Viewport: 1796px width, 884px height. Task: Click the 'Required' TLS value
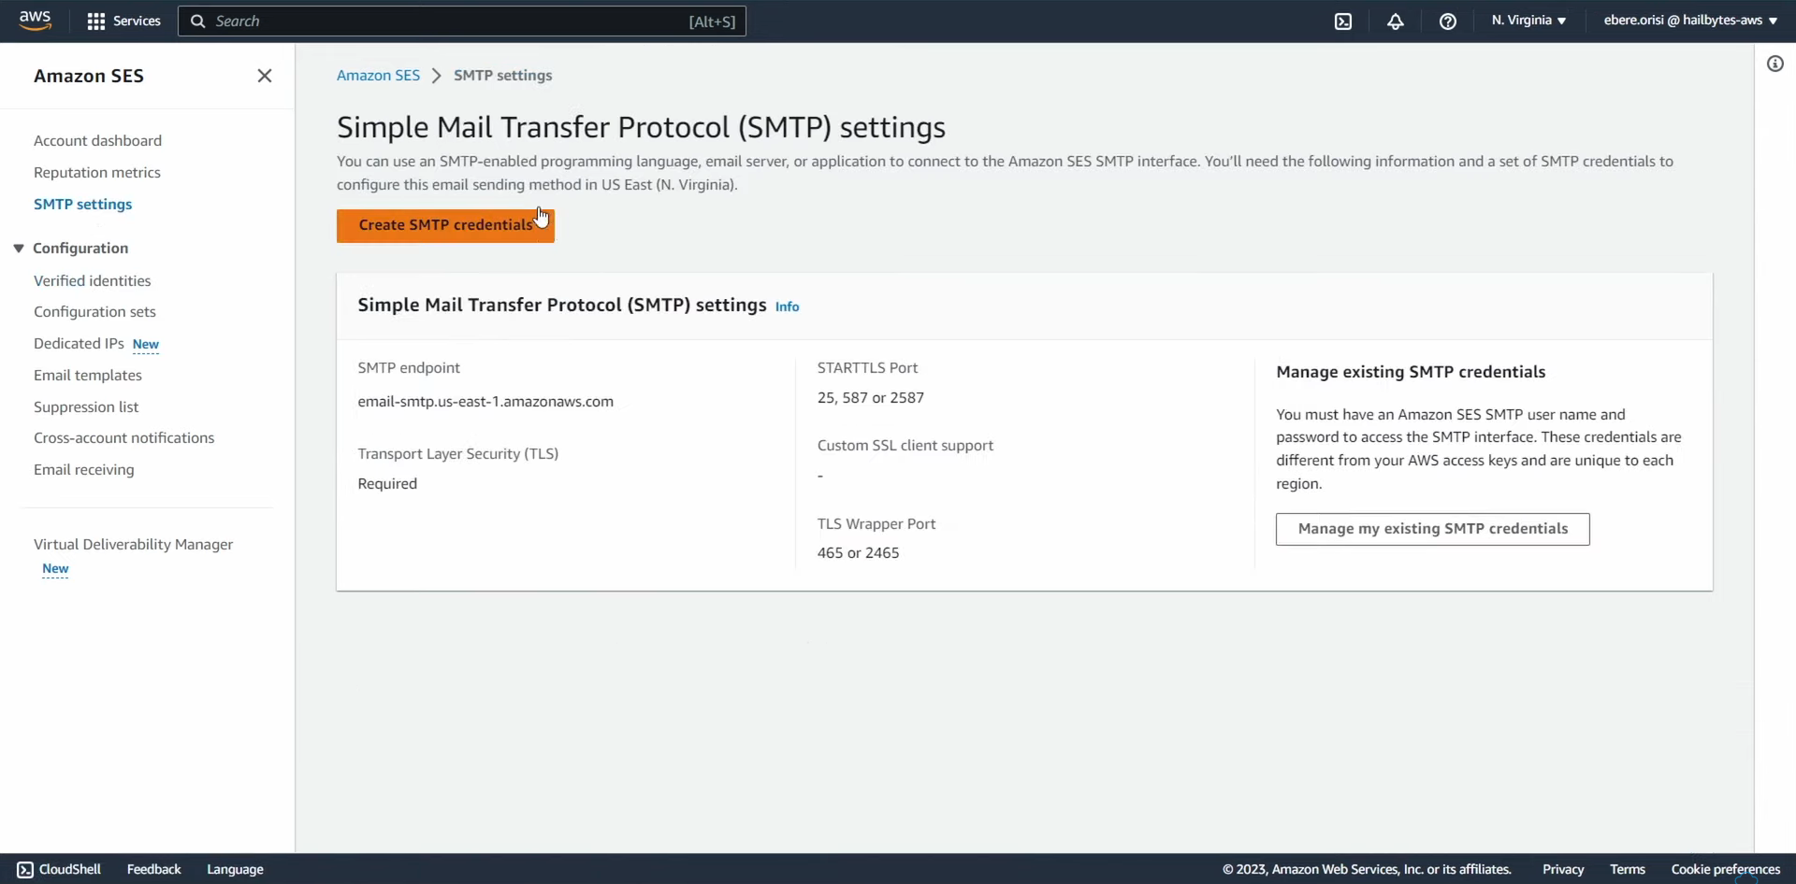387,483
